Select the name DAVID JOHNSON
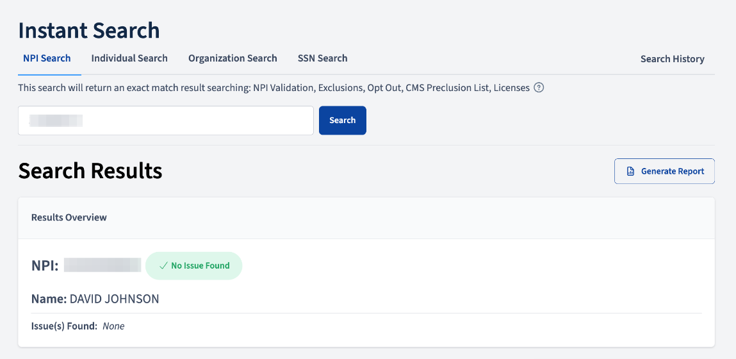This screenshot has height=359, width=736. [x=114, y=299]
